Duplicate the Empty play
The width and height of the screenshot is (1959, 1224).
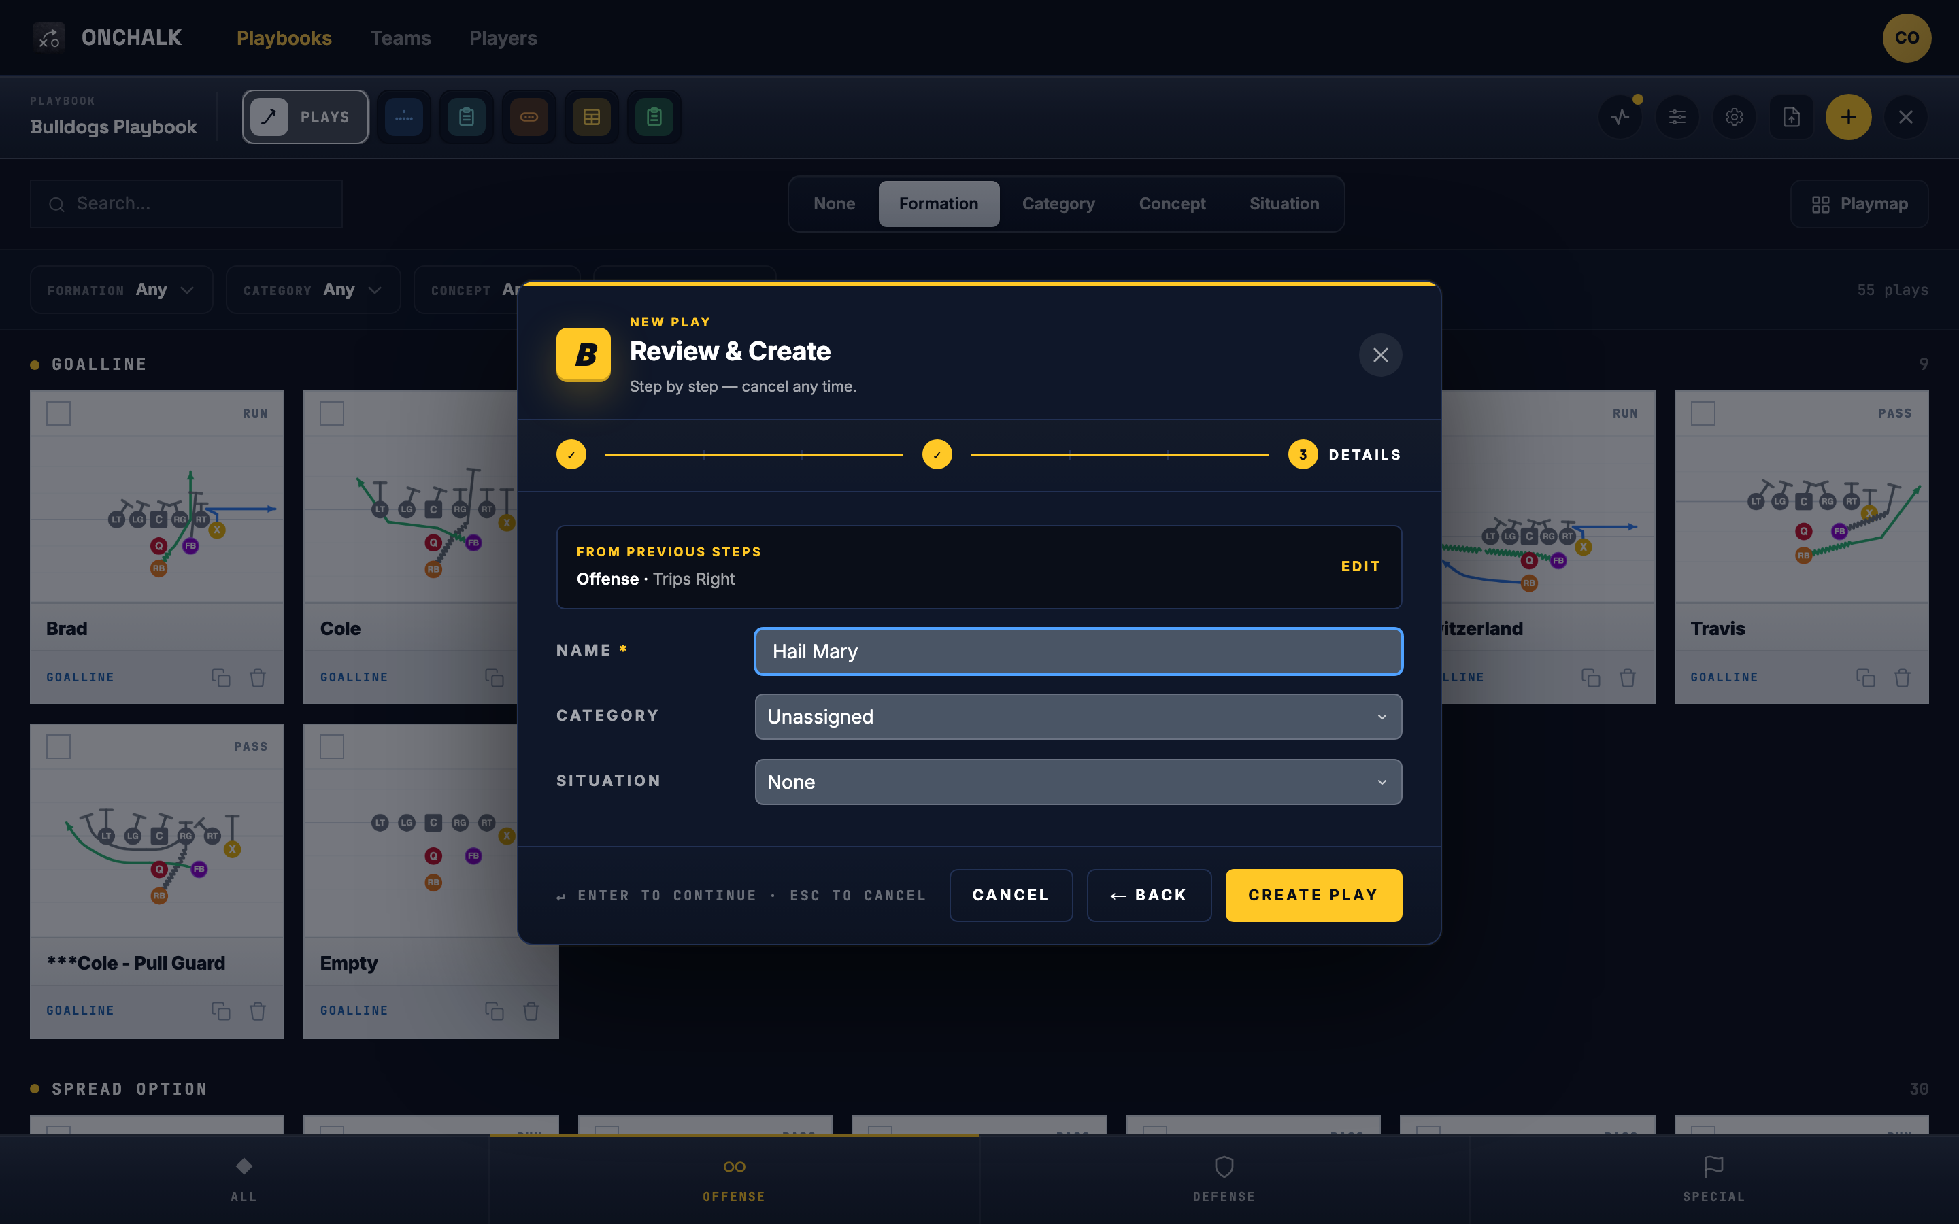(x=494, y=1011)
